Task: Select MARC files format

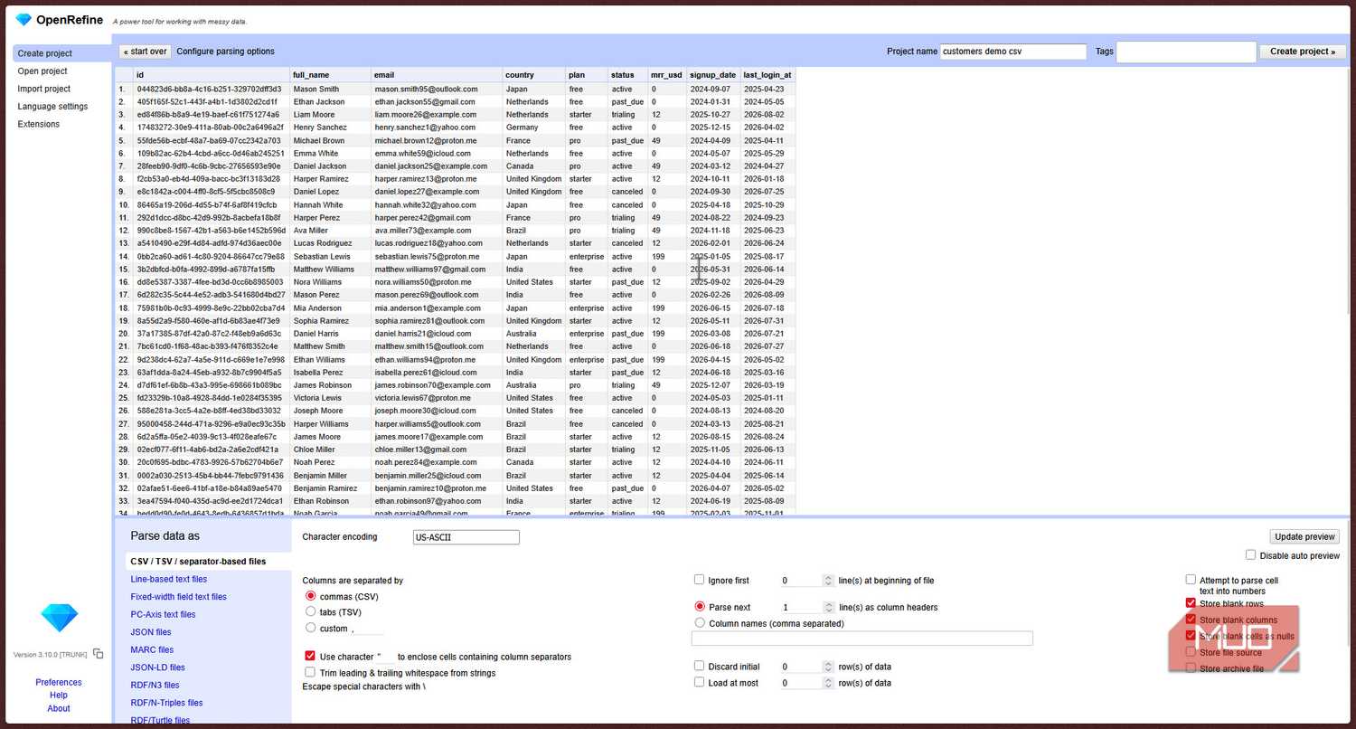Action: pos(152,649)
